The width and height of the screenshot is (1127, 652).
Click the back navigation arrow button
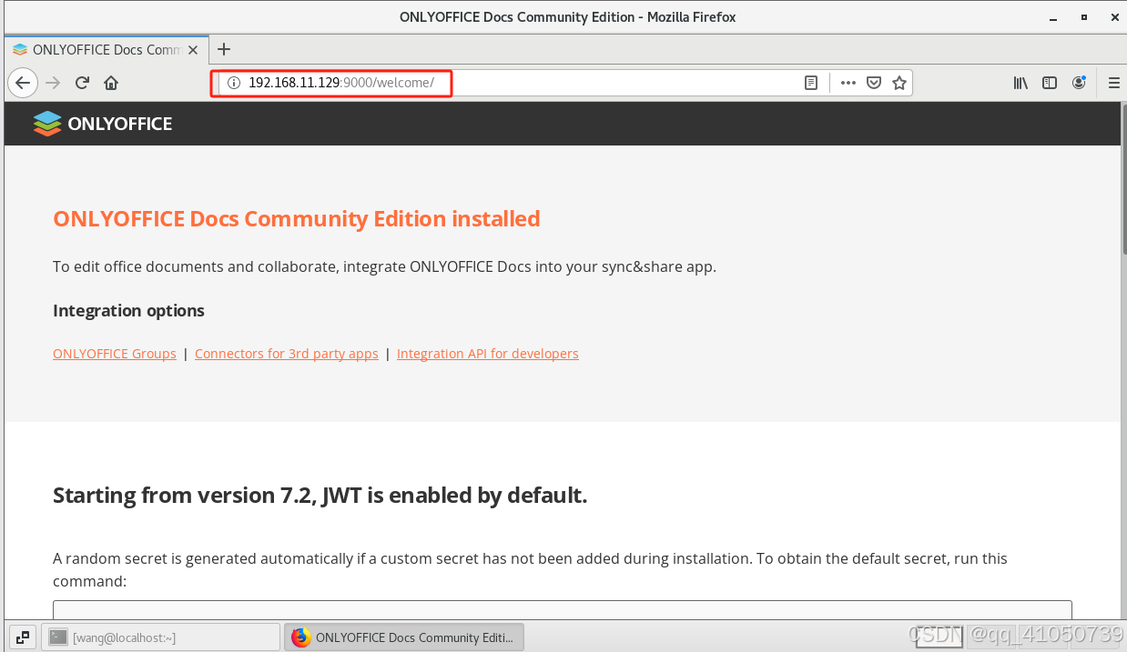click(23, 83)
